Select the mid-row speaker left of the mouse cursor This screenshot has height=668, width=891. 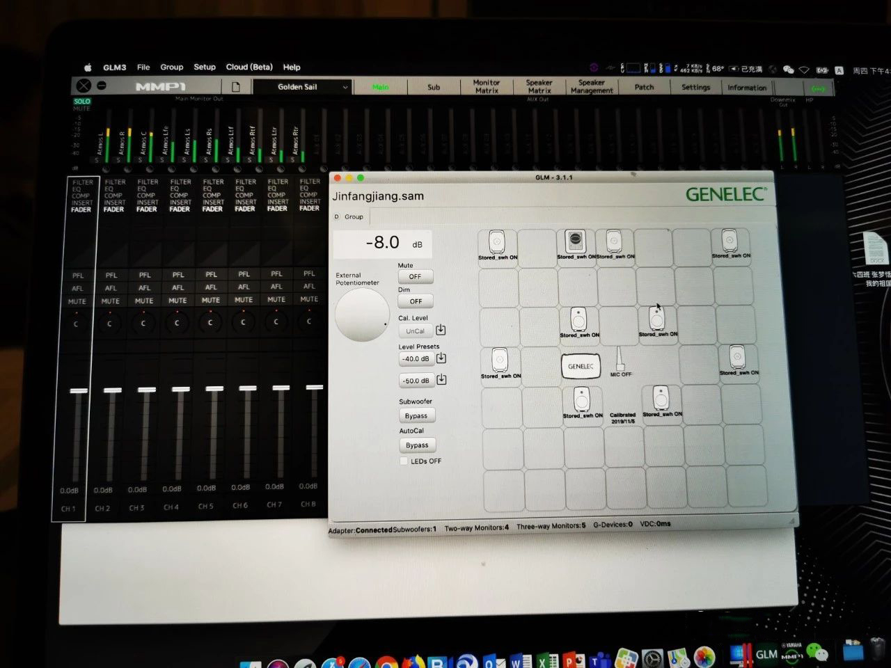(579, 319)
